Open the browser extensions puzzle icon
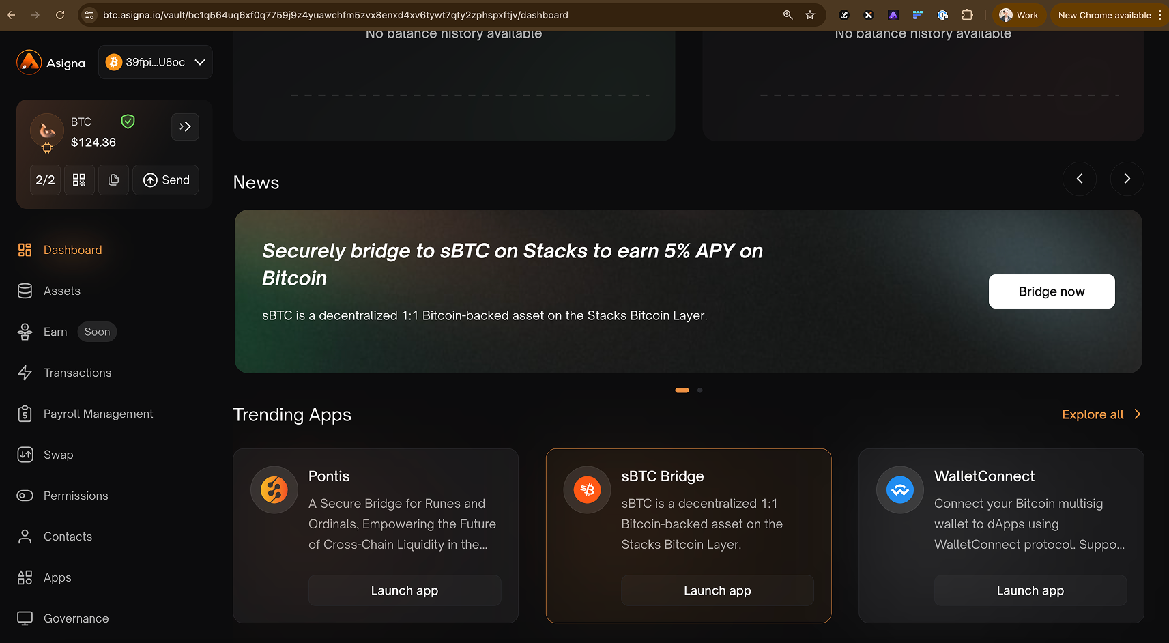The image size is (1169, 643). (x=967, y=15)
